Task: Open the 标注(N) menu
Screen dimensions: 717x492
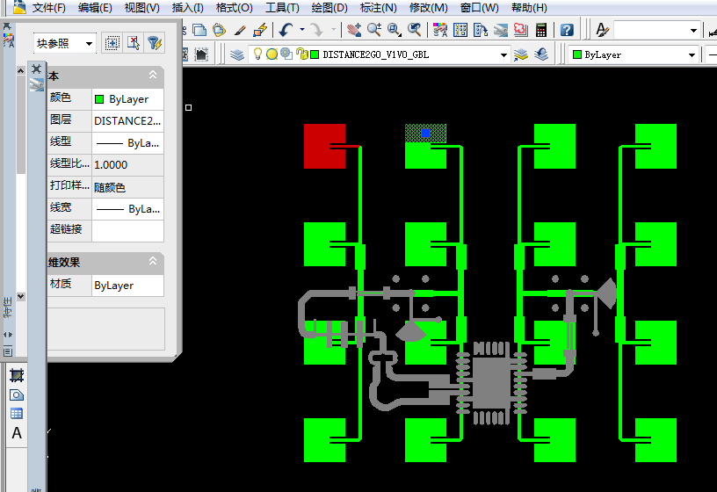Action: 378,8
